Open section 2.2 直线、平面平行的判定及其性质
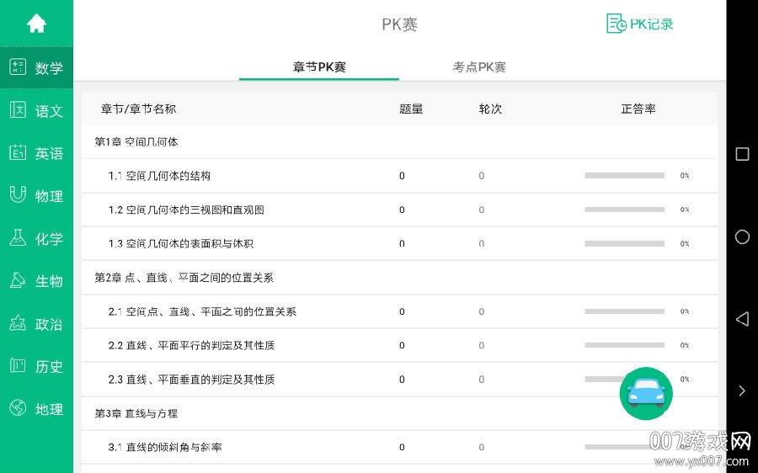The image size is (758, 473). (191, 345)
